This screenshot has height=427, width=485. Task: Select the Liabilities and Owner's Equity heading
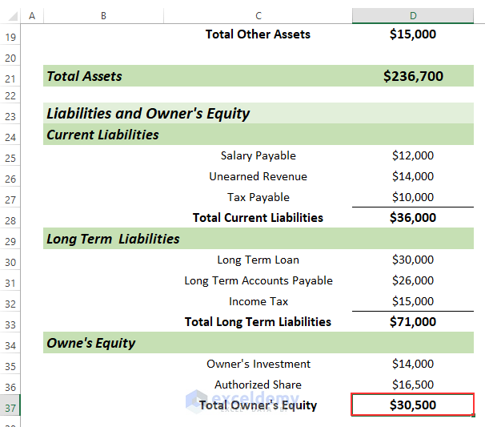(x=149, y=114)
